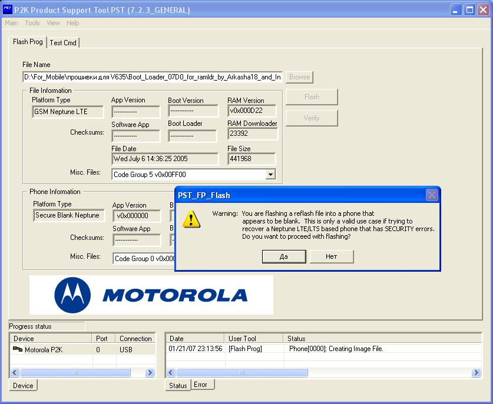The image size is (493, 404).
Task: Click the phone App Version v0x000000 field
Action: 137,216
